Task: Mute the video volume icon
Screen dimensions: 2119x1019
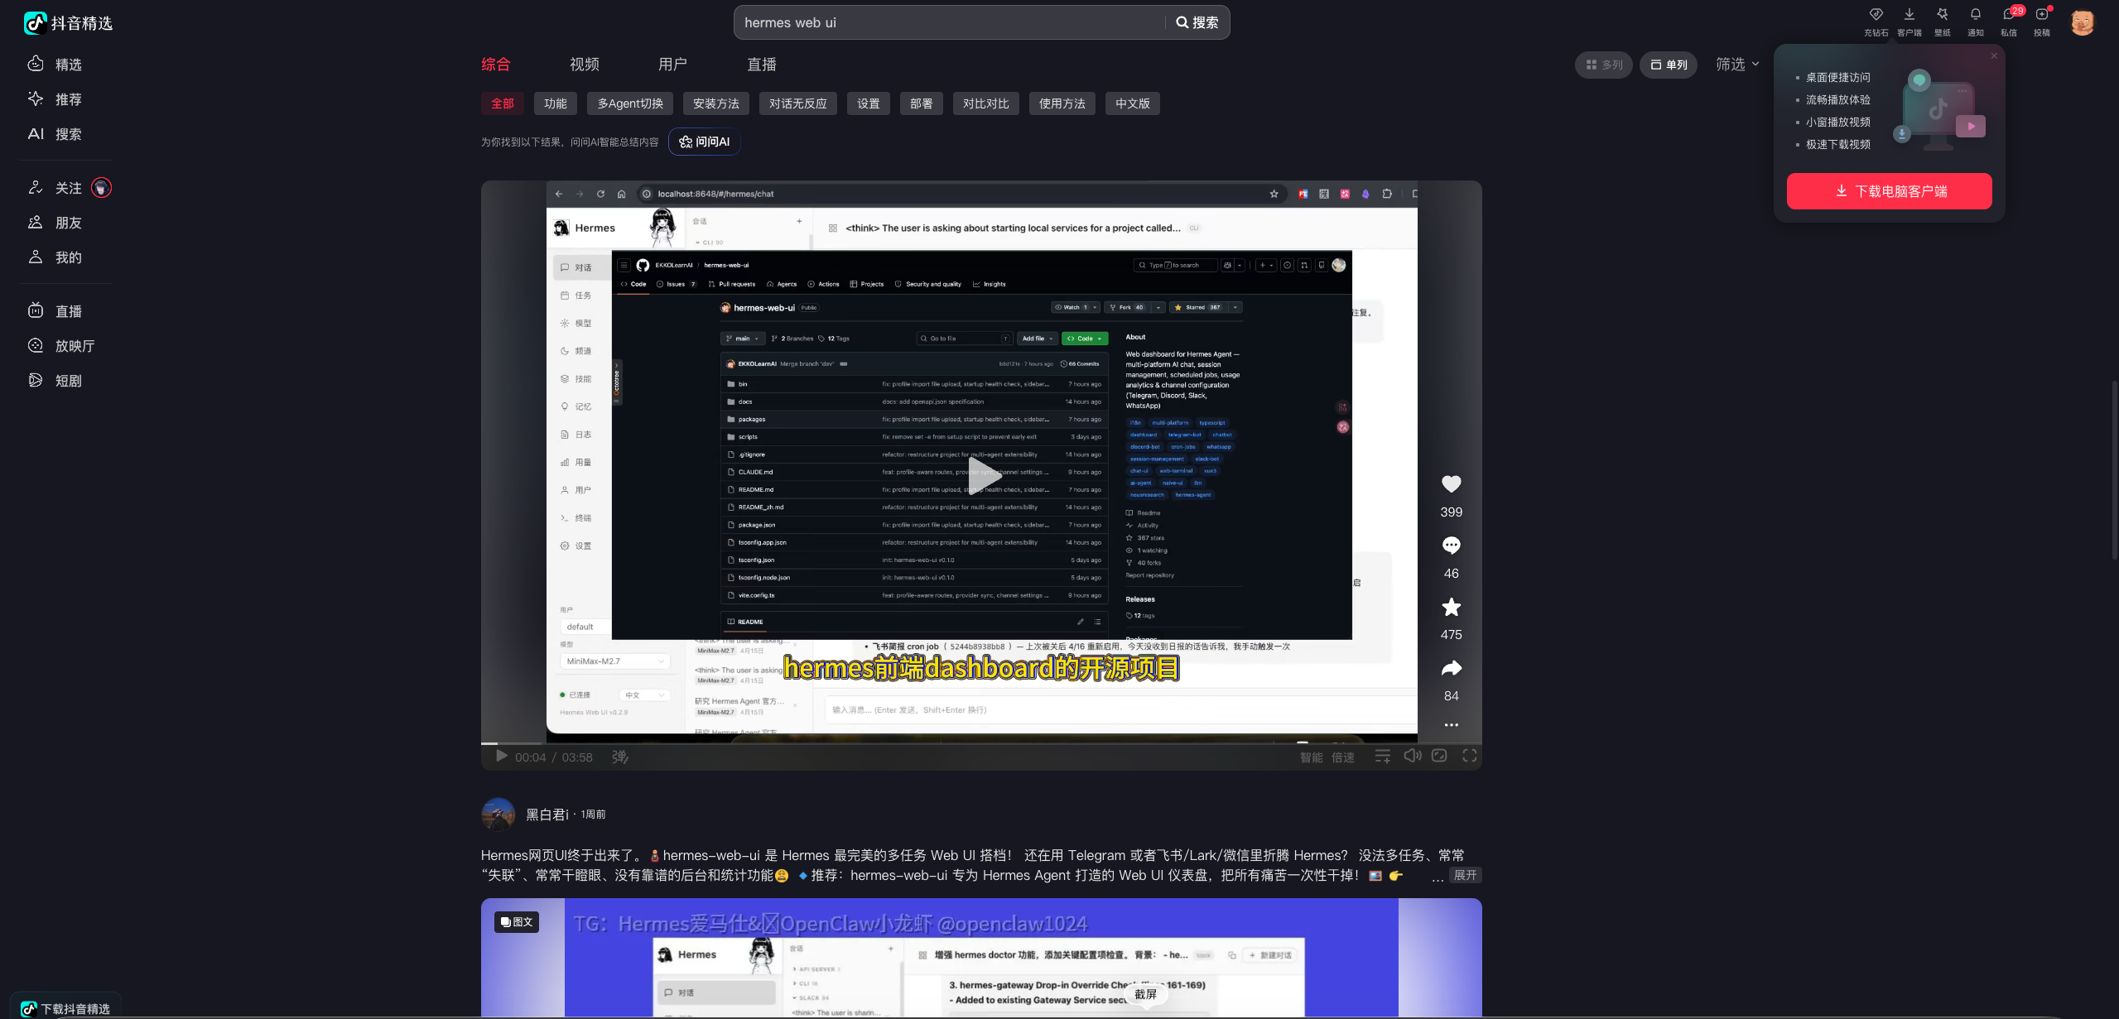Action: [1412, 756]
